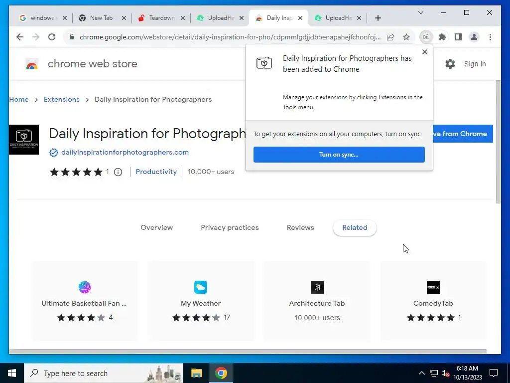
Task: Close the New Tab tab
Action: (x=124, y=18)
